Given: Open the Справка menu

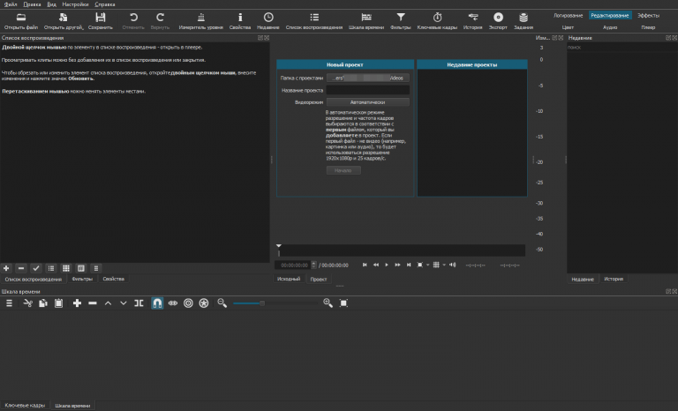Looking at the screenshot, I should (105, 4).
